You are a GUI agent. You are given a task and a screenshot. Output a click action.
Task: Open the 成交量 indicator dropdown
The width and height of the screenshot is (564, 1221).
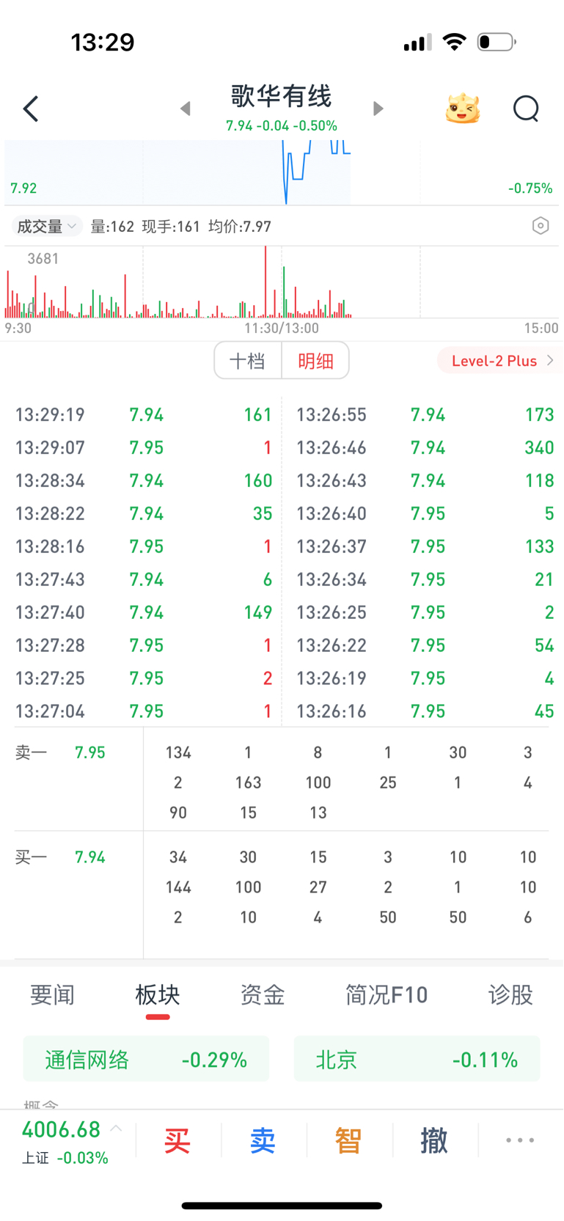click(46, 227)
